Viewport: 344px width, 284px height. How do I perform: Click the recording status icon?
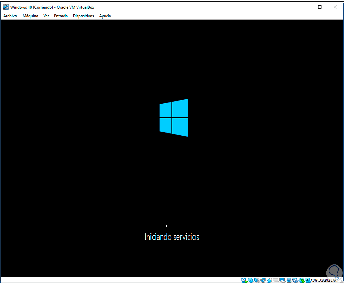click(x=289, y=280)
